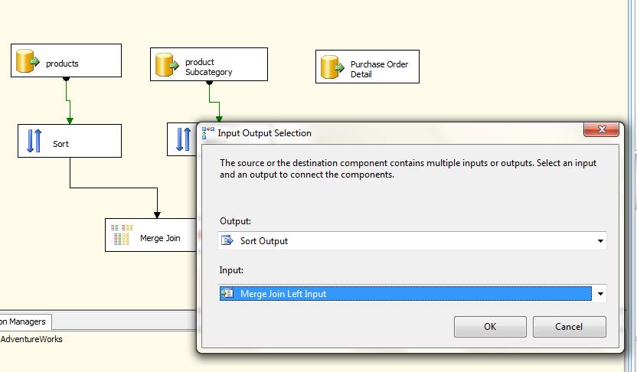
Task: Close the Input Output Selection dialog
Action: click(x=601, y=130)
